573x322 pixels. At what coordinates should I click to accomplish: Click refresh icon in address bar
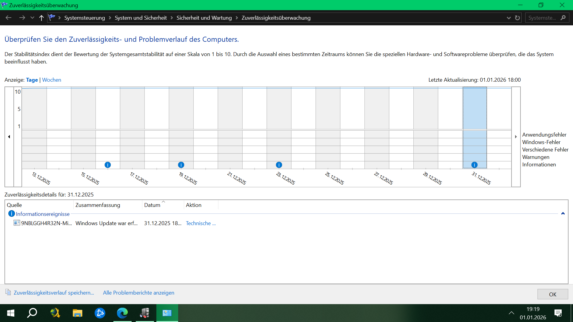517,18
